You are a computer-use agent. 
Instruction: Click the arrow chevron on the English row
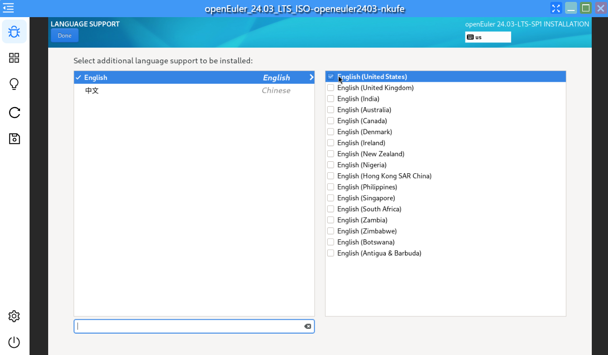(311, 78)
